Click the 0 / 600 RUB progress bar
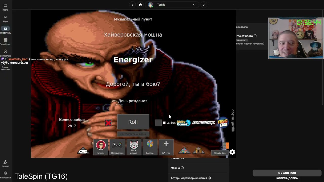The height and width of the screenshot is (182, 324). [287, 173]
